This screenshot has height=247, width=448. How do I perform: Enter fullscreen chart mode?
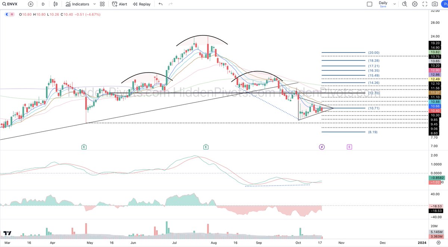[x=424, y=4]
